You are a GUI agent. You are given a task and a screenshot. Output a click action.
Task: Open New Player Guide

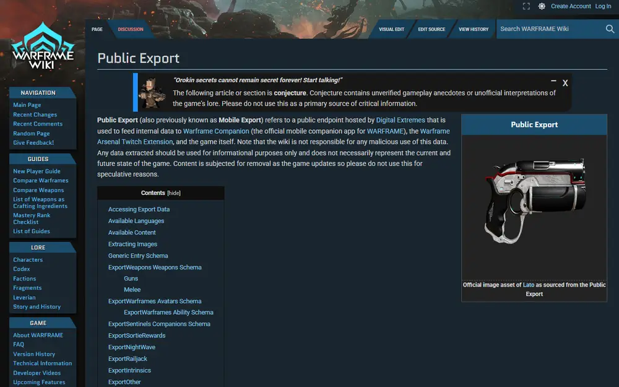click(x=37, y=172)
